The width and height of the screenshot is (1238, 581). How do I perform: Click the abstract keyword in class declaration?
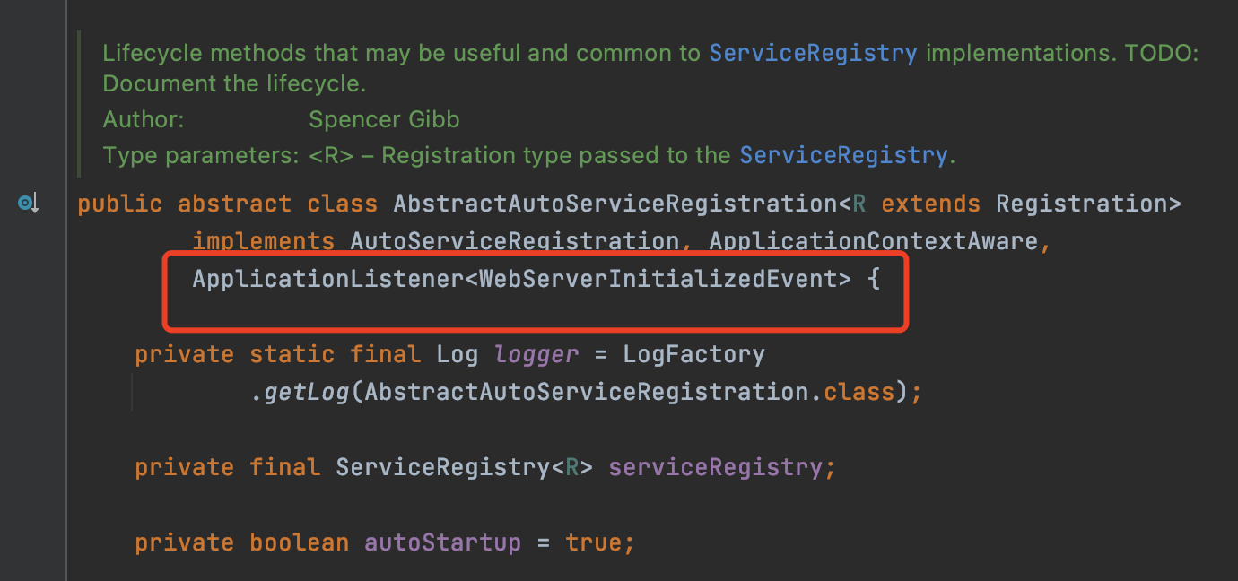pyautogui.click(x=234, y=204)
